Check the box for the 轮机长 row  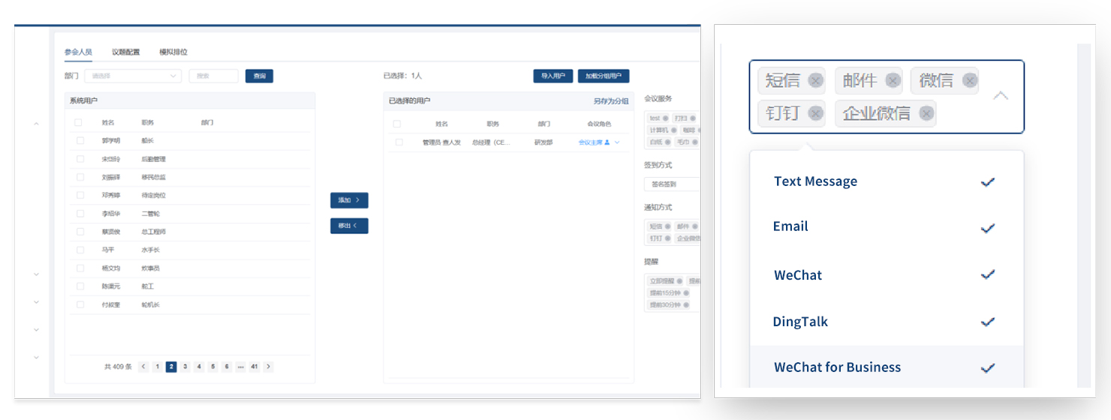coord(80,304)
